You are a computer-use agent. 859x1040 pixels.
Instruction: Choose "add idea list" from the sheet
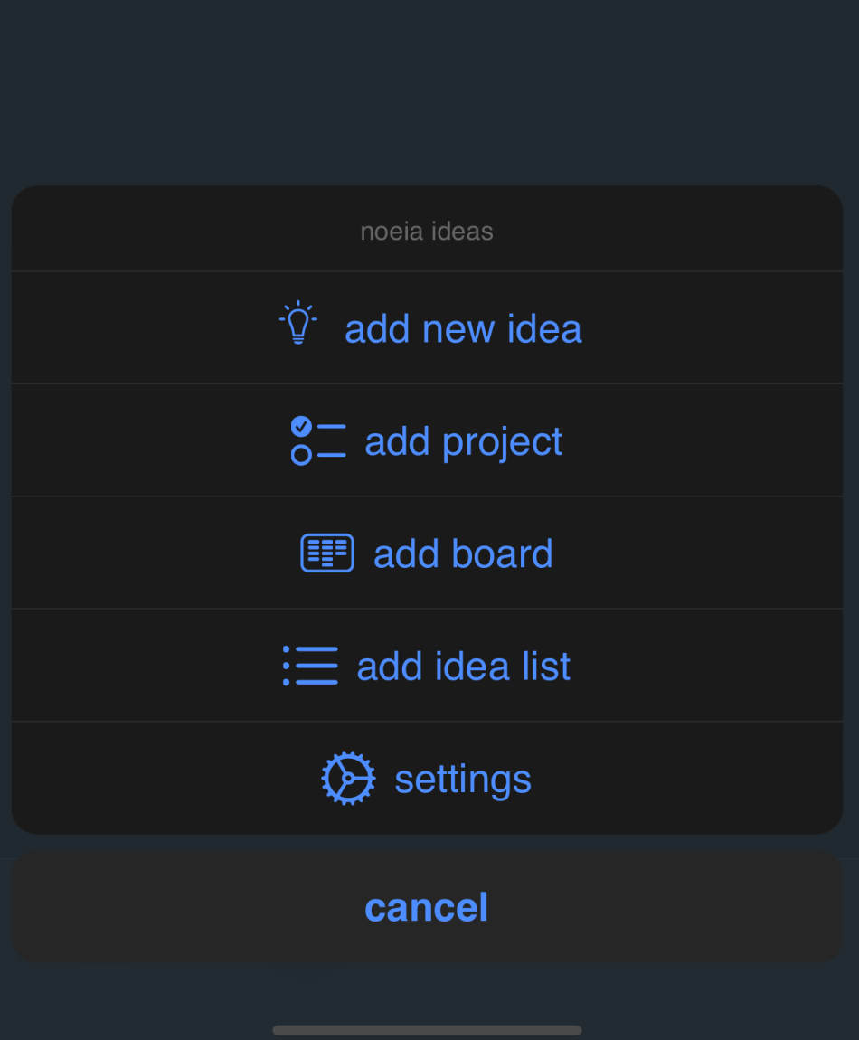[x=463, y=667]
